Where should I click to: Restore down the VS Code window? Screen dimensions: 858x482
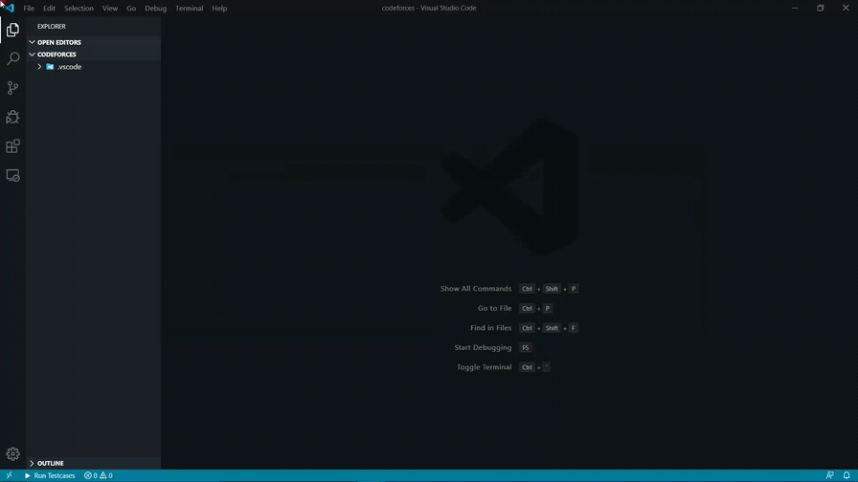[x=821, y=9]
